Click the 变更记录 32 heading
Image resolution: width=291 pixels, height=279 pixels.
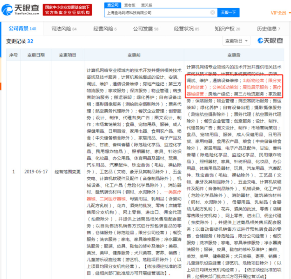[19, 41]
